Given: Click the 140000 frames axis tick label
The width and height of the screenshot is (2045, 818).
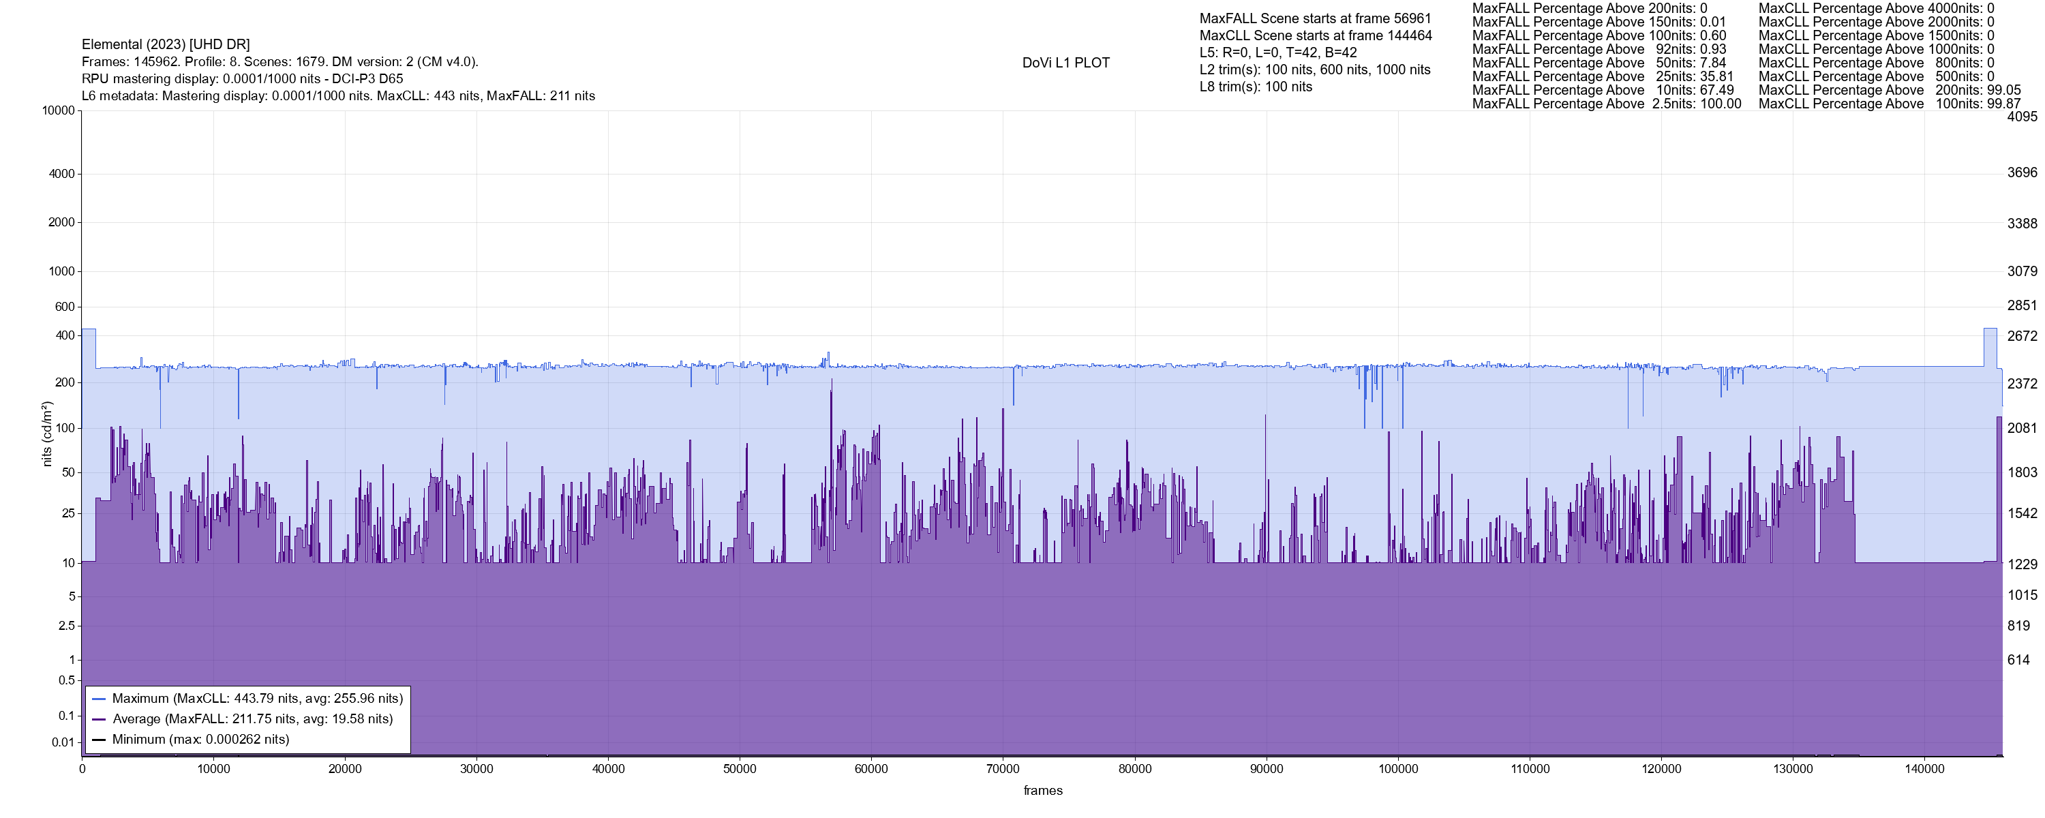Looking at the screenshot, I should [1924, 769].
